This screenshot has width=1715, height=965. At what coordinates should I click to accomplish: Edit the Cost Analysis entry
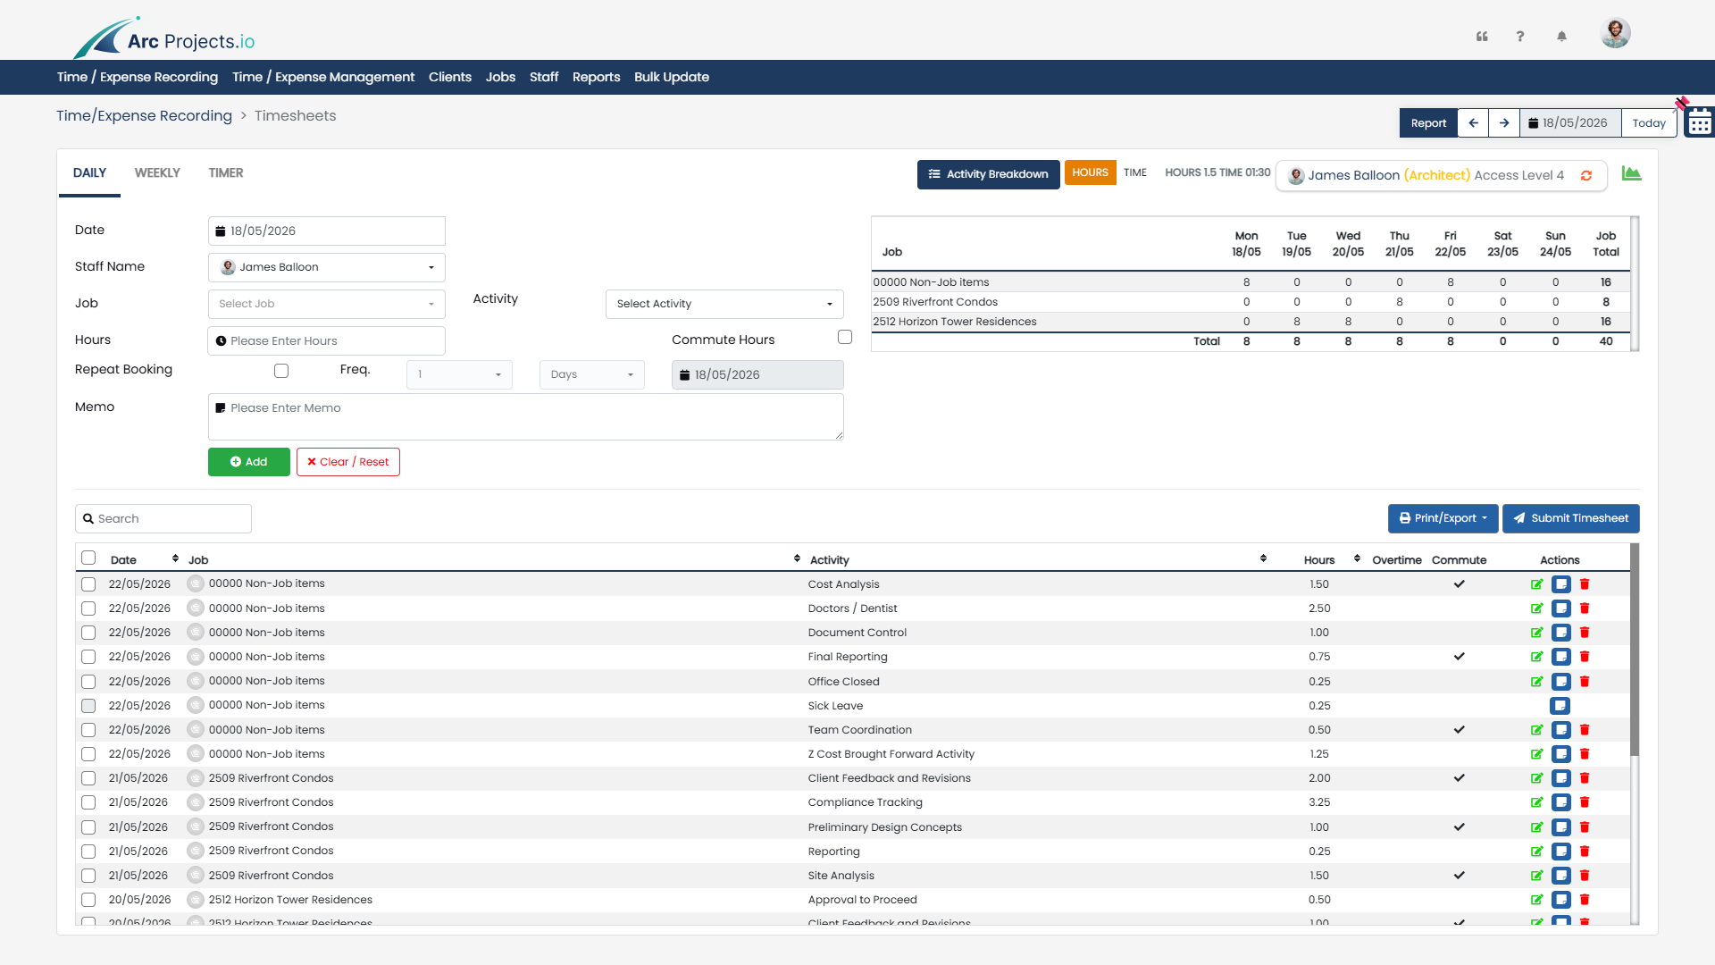click(1536, 584)
